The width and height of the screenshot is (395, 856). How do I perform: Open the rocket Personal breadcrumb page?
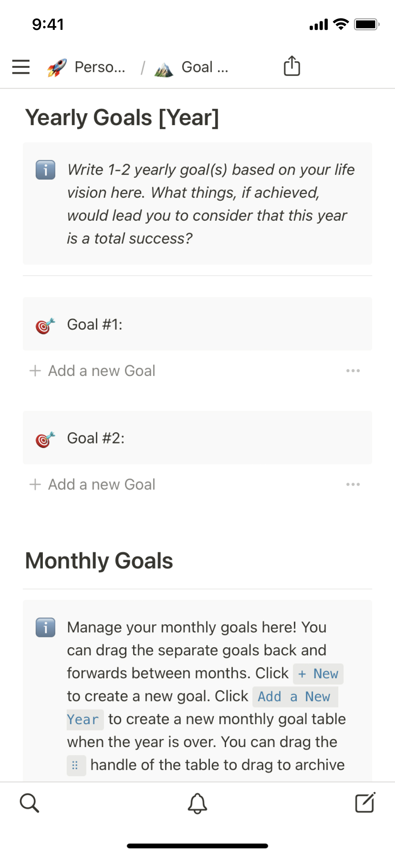pyautogui.click(x=87, y=67)
